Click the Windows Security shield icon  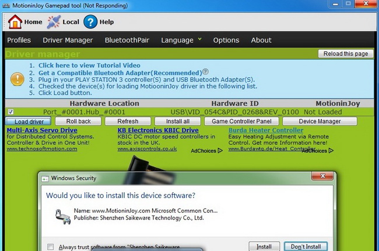[44, 178]
